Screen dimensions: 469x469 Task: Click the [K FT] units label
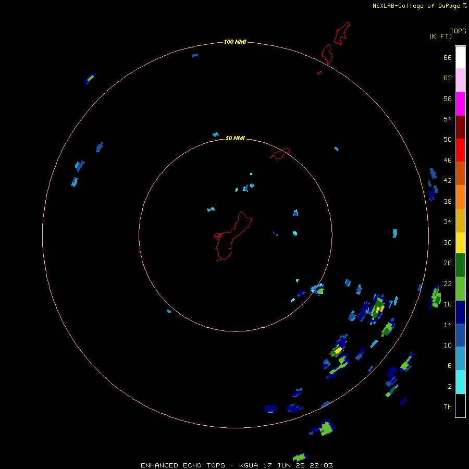click(x=440, y=36)
